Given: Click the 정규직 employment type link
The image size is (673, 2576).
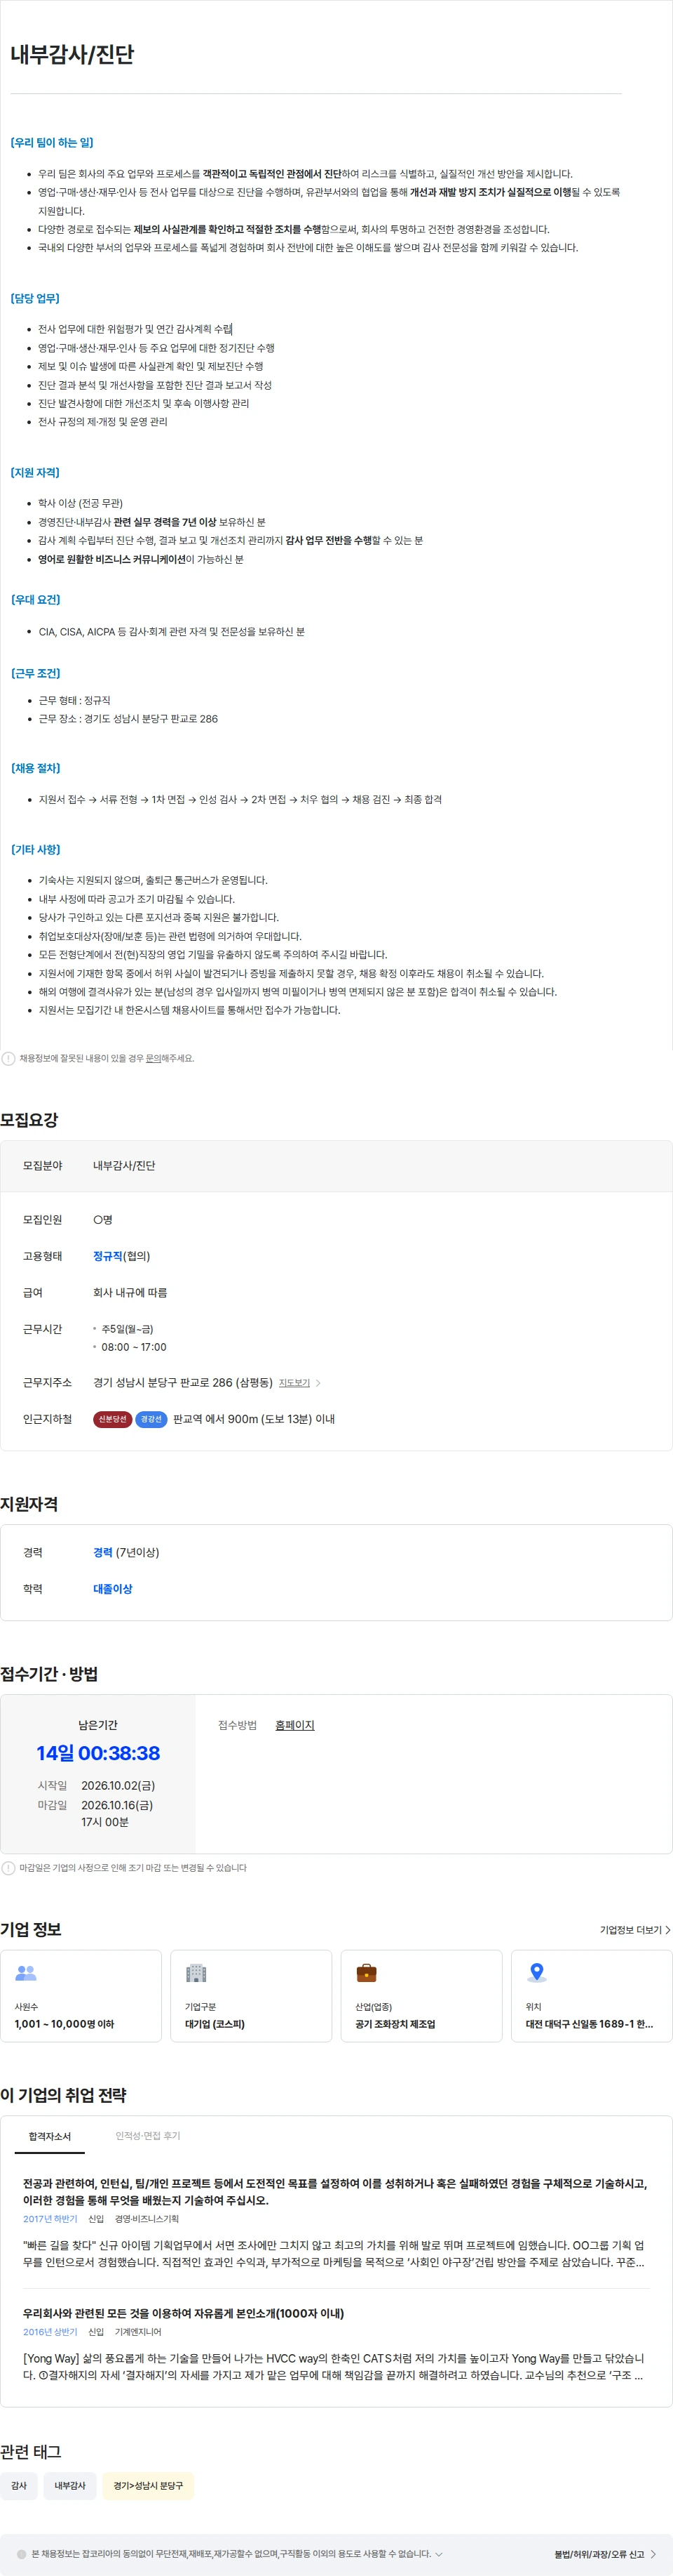Looking at the screenshot, I should [x=108, y=1256].
